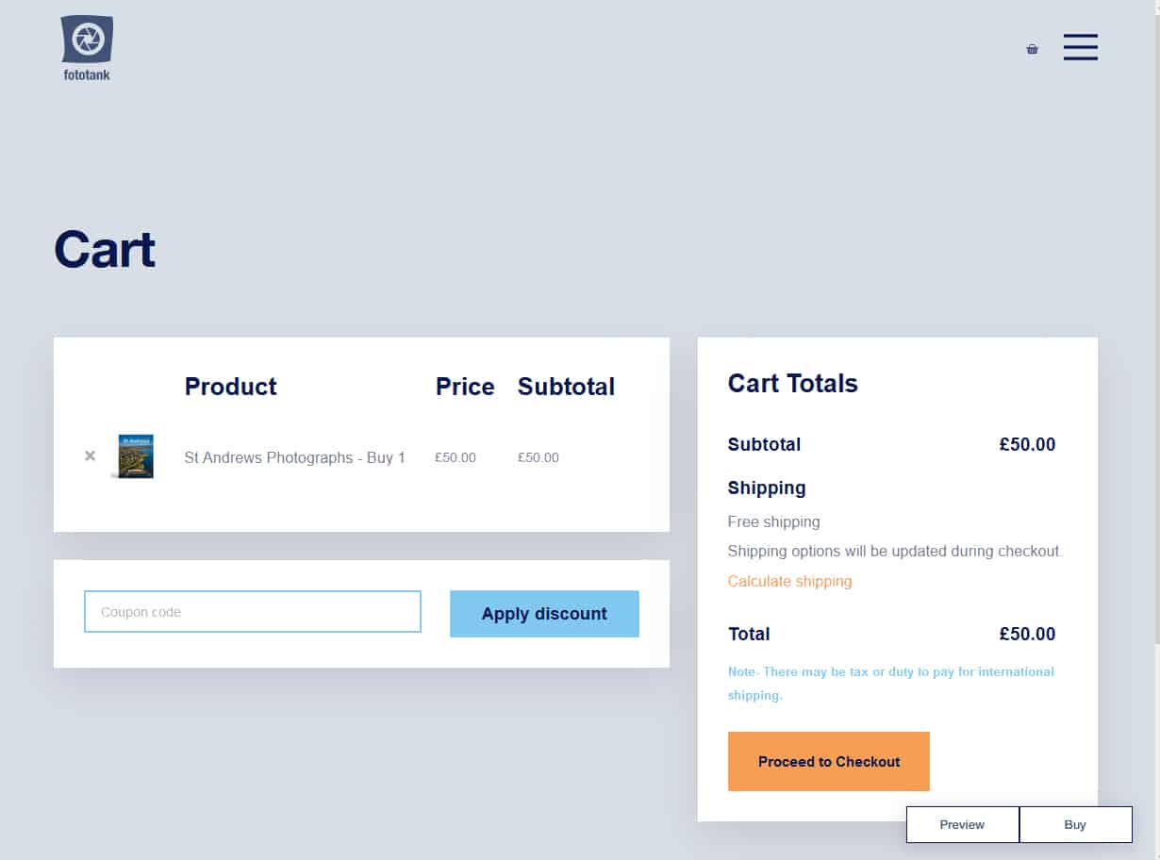Click the Subtotal column header
The height and width of the screenshot is (860, 1160).
pyautogui.click(x=566, y=387)
